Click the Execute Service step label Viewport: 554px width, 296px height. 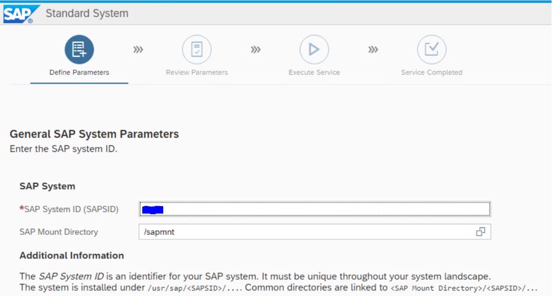314,72
